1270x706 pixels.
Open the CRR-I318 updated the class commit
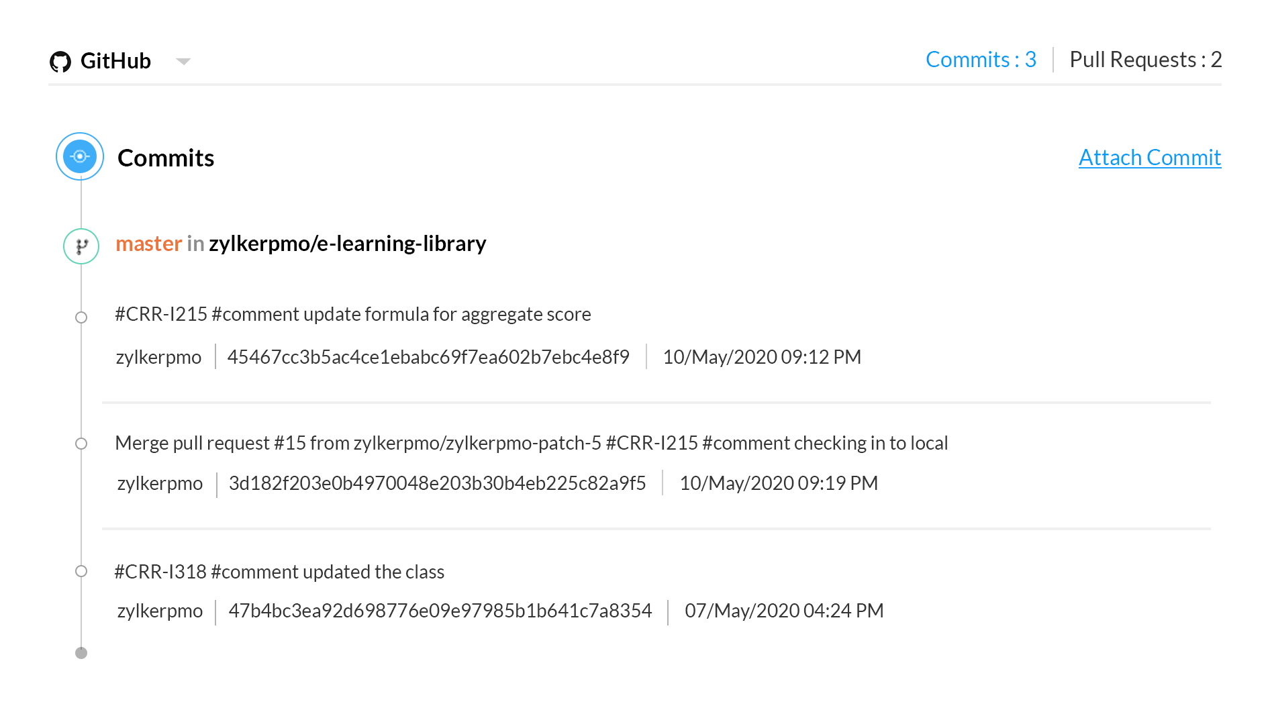[279, 572]
